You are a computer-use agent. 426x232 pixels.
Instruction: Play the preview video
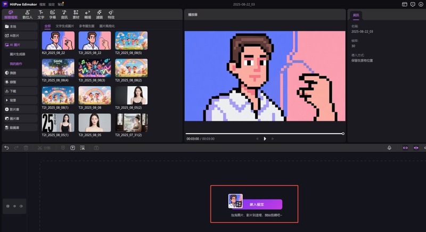coord(265,139)
